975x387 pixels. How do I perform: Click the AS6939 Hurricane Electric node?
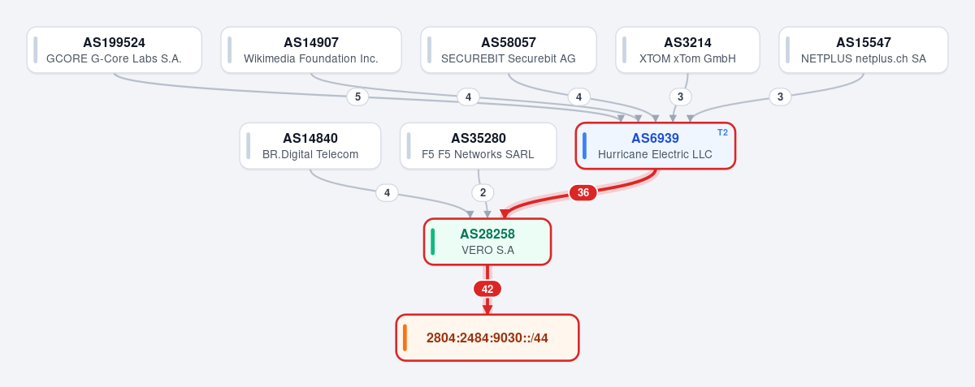tap(656, 146)
